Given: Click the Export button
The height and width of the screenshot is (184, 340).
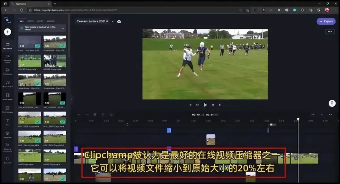Looking at the screenshot, I should click(x=326, y=21).
